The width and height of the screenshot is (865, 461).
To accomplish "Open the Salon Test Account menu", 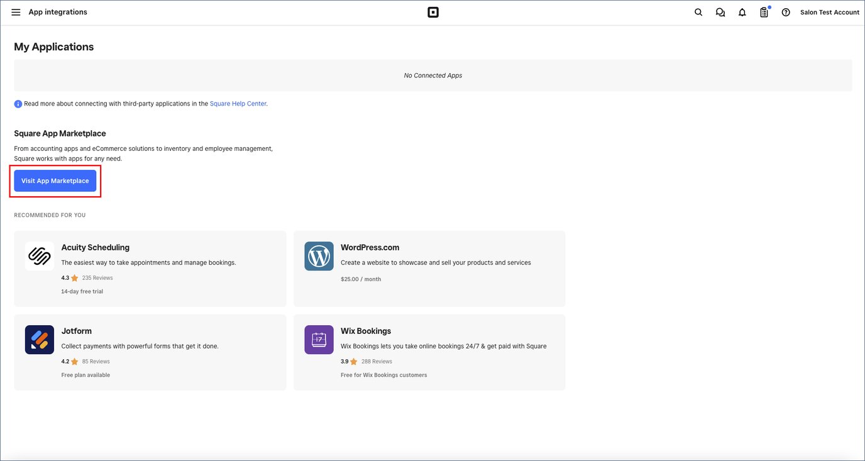I will click(829, 11).
